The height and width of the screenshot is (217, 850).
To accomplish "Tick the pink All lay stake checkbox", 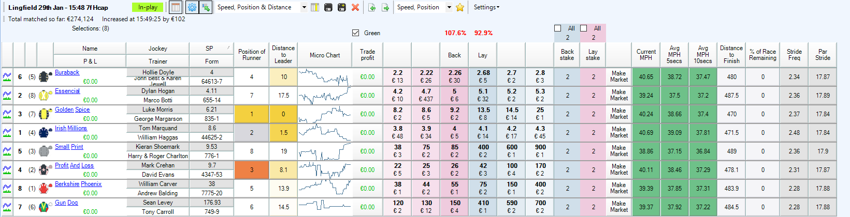I will pos(584,28).
